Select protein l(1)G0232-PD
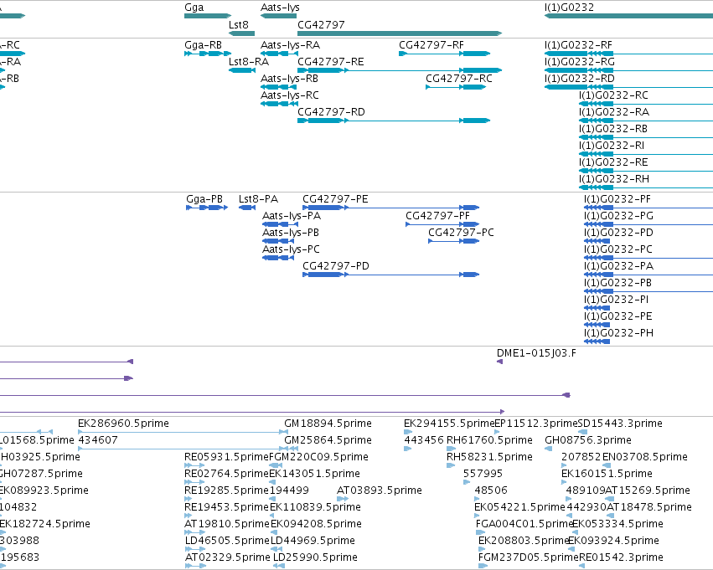The height and width of the screenshot is (570, 713). point(597,241)
